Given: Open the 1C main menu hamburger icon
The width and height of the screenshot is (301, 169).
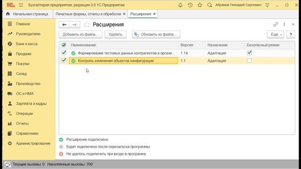Looking at the screenshot, I should click(21, 5).
